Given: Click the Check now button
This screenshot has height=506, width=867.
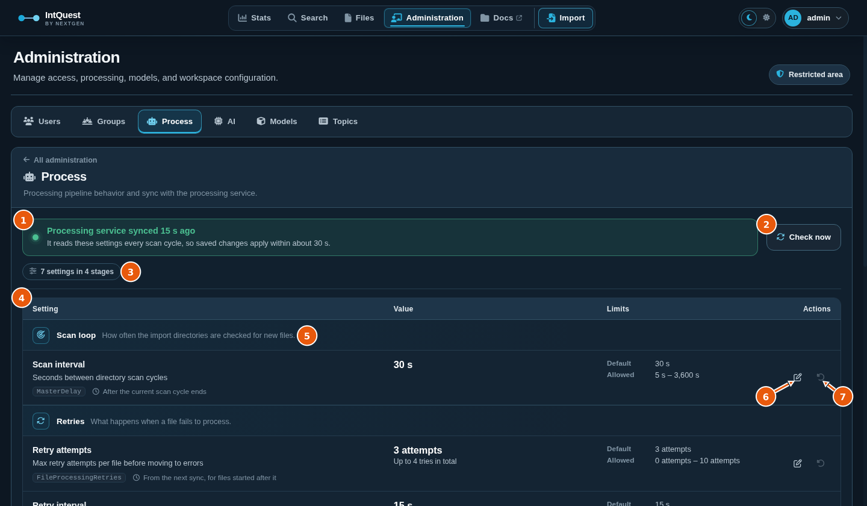Looking at the screenshot, I should (x=804, y=237).
